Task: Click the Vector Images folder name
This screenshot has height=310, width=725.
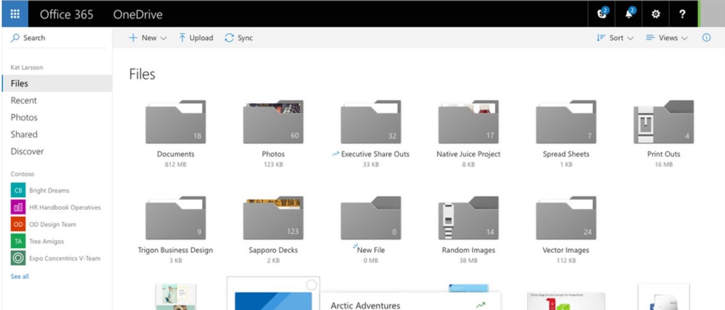Action: point(566,250)
